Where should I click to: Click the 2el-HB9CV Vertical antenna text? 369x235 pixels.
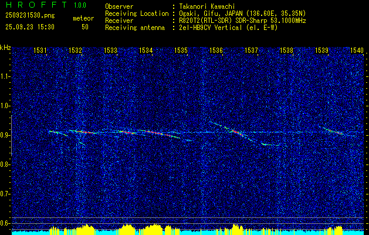(x=228, y=28)
